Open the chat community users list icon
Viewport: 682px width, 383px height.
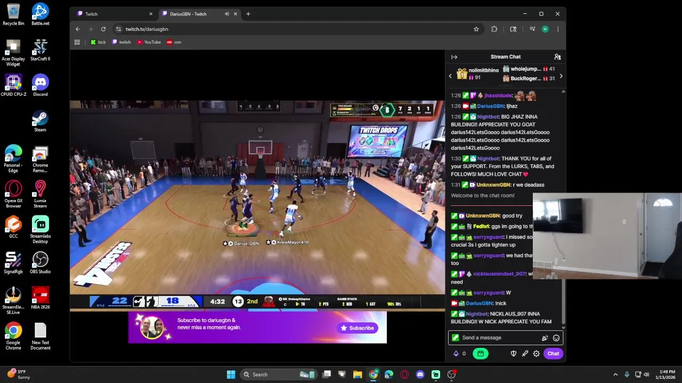tap(557, 57)
